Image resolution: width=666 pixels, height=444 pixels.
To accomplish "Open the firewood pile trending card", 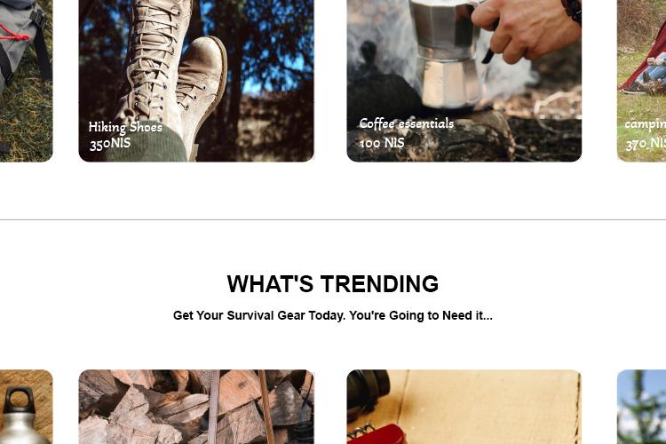I will (196, 407).
